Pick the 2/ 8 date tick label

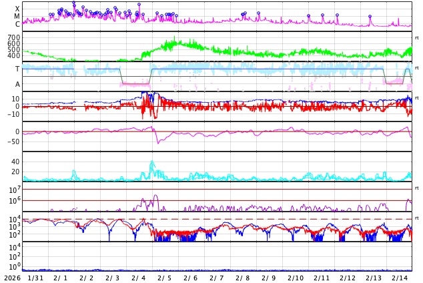click(x=243, y=278)
